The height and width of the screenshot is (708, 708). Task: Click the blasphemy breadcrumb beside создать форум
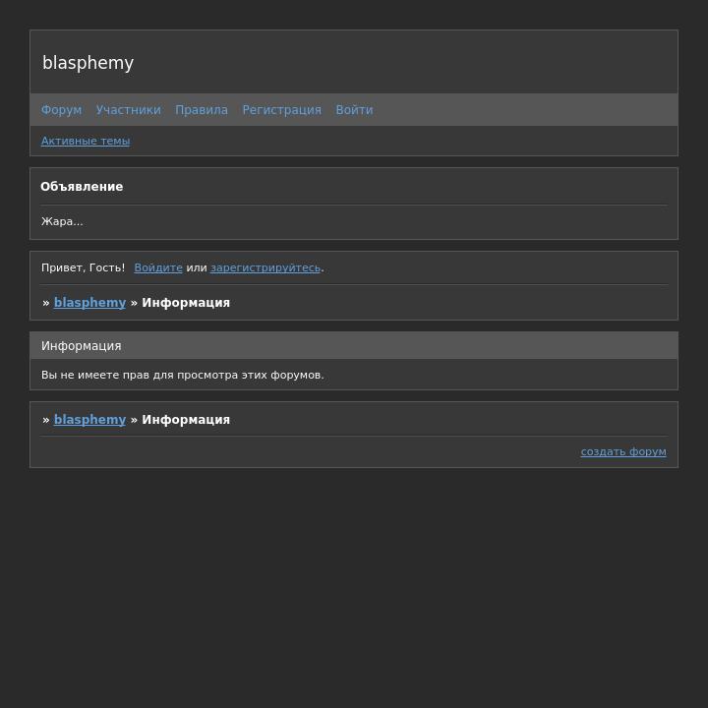pos(89,420)
